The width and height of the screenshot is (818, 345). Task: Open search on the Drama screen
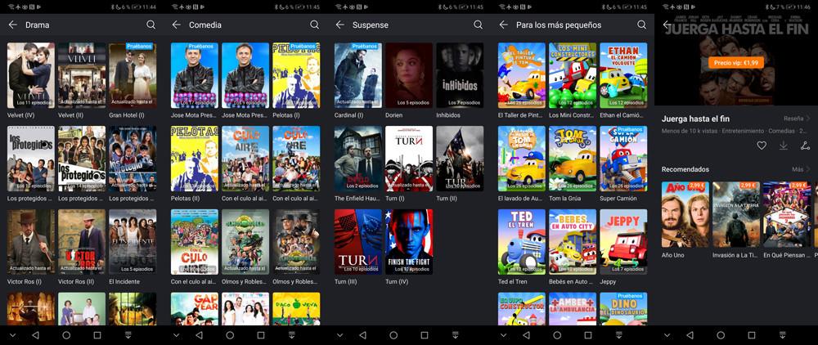click(151, 25)
